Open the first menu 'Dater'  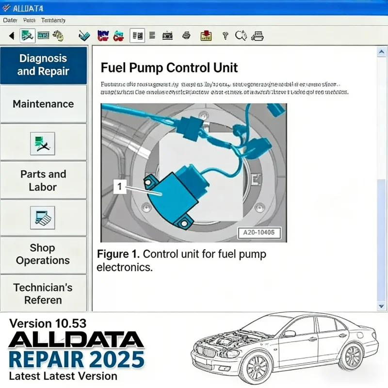point(10,20)
